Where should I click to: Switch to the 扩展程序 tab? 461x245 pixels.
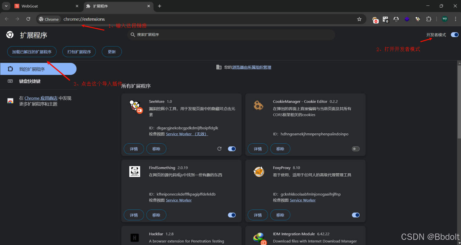118,6
